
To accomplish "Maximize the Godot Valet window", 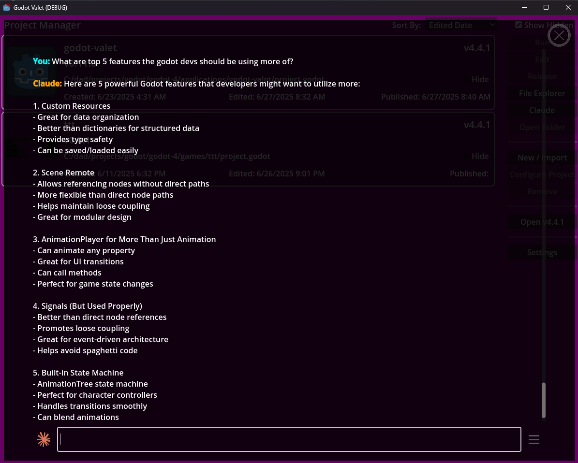I will [546, 7].
